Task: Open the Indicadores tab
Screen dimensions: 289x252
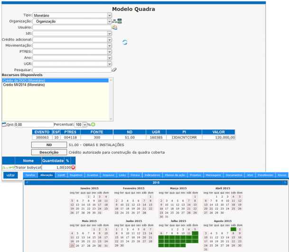Action: [152, 175]
